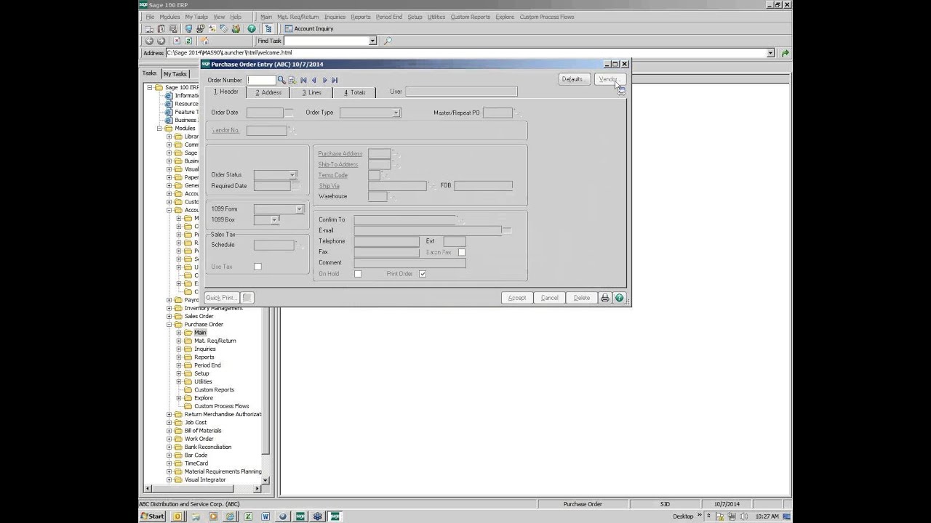Open the Period End menu
931x523 pixels.
(x=389, y=17)
